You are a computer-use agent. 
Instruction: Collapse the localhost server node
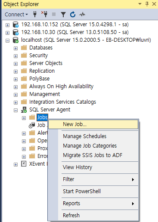(7, 41)
